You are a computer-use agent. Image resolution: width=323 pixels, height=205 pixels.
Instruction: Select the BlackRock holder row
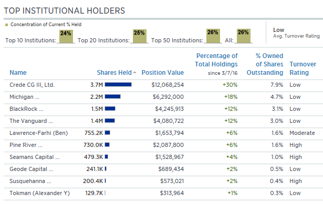pos(163,109)
